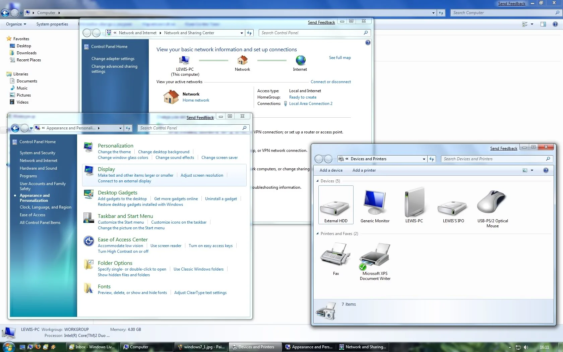The width and height of the screenshot is (563, 352).
Task: Click the Folder Options category icon
Action: [x=88, y=265]
